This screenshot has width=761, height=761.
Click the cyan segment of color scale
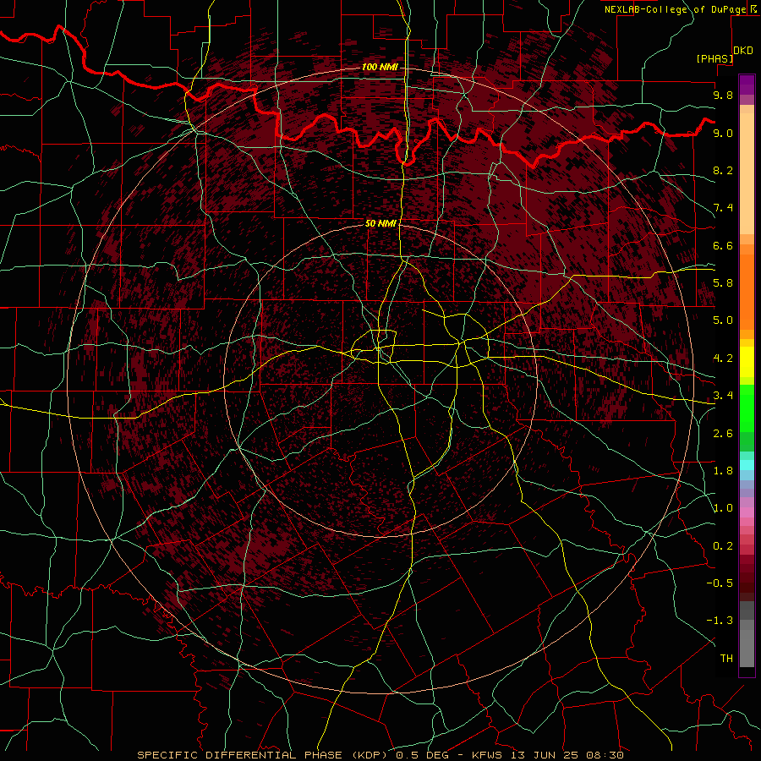[747, 465]
